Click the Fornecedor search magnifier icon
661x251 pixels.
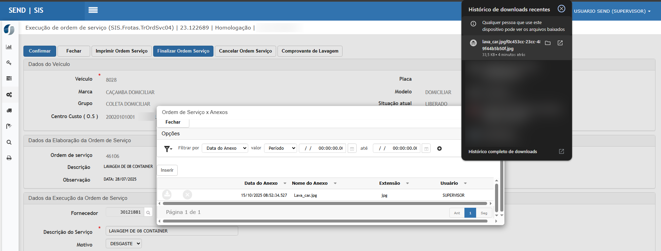tap(148, 213)
